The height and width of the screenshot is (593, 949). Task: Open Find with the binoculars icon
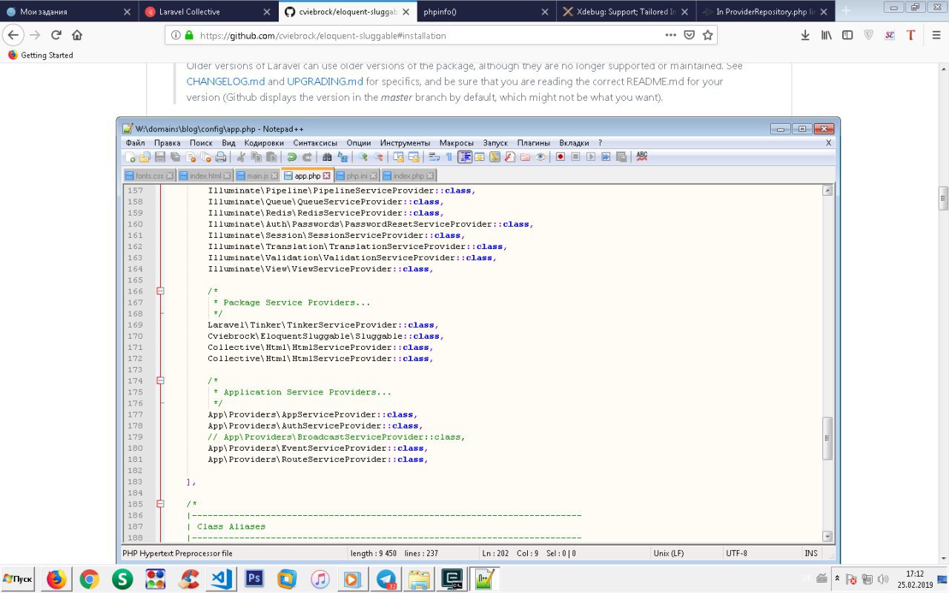[x=327, y=156]
